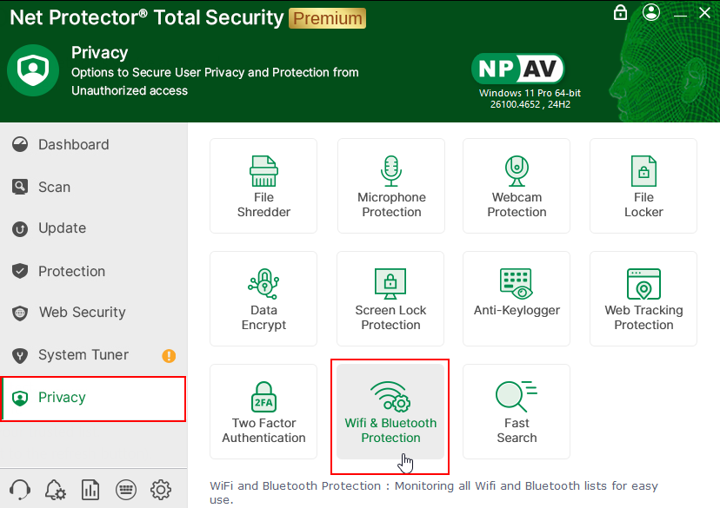Go to the System Tuner section

[83, 354]
